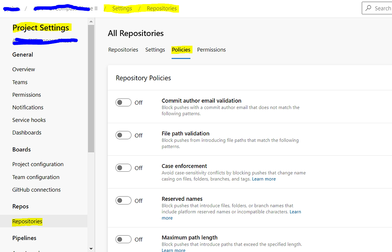Open sidebar Permissions under General
The width and height of the screenshot is (392, 252).
26,95
